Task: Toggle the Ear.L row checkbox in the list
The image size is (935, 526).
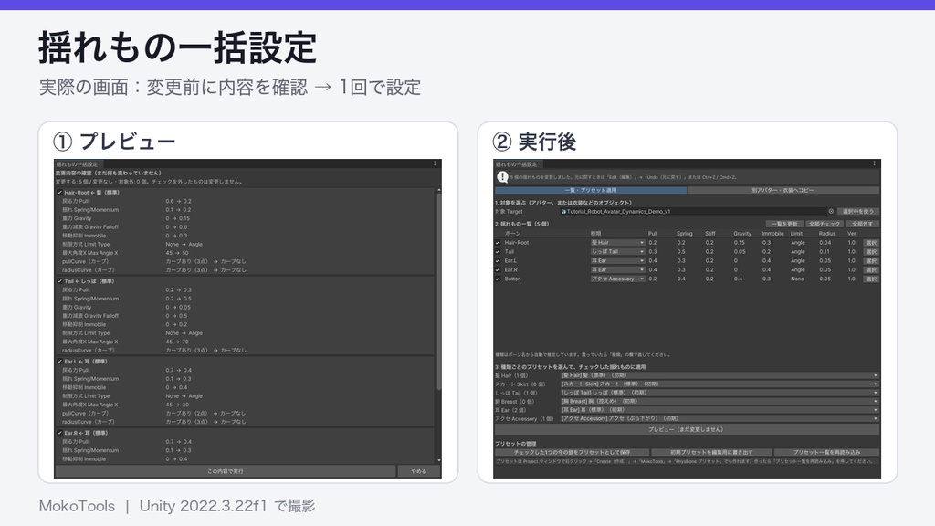Action: (x=498, y=260)
